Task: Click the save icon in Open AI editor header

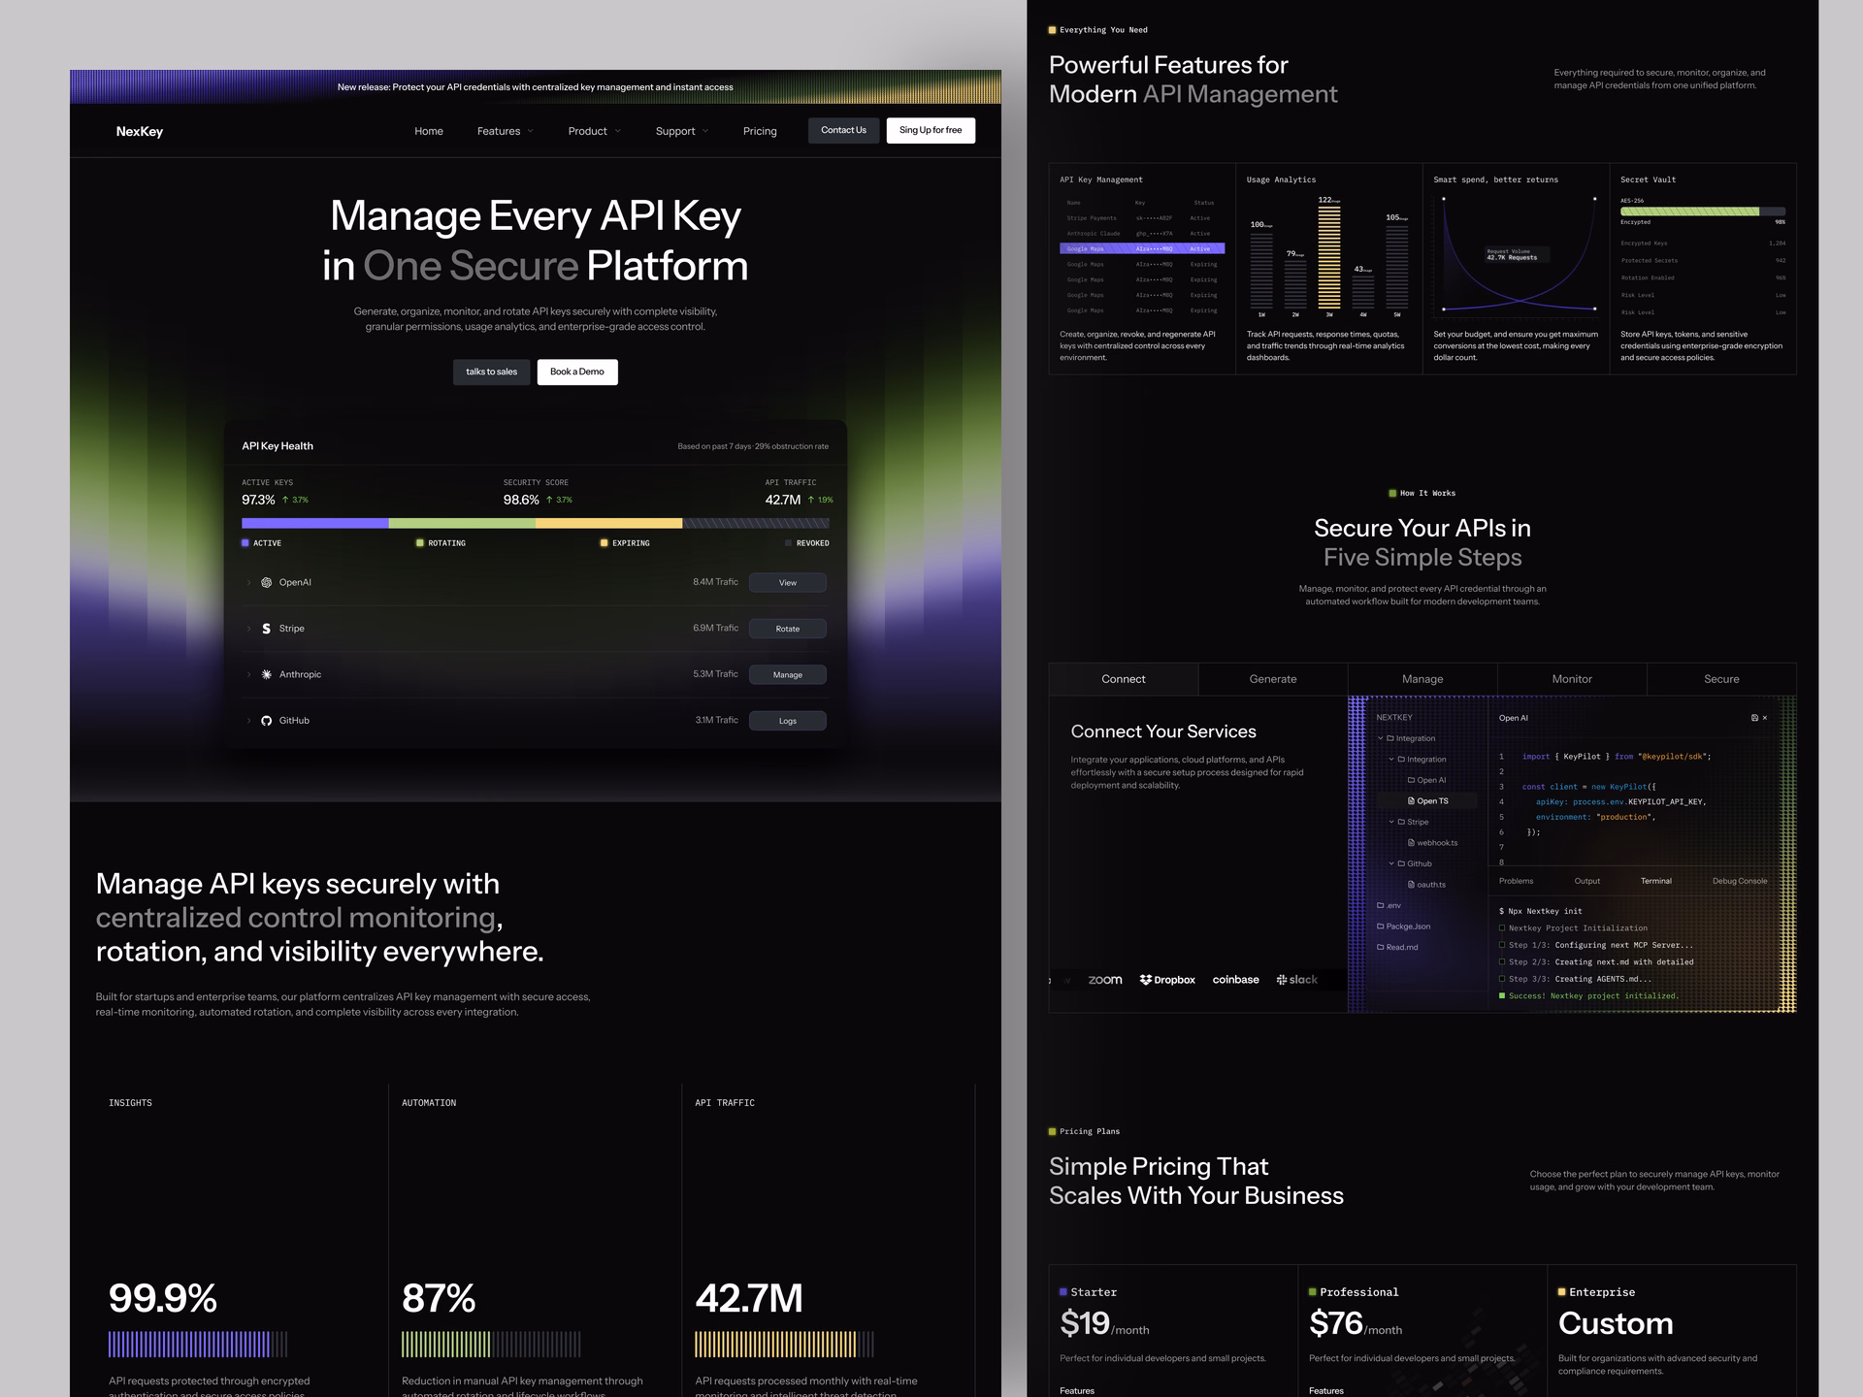Action: [x=1753, y=718]
